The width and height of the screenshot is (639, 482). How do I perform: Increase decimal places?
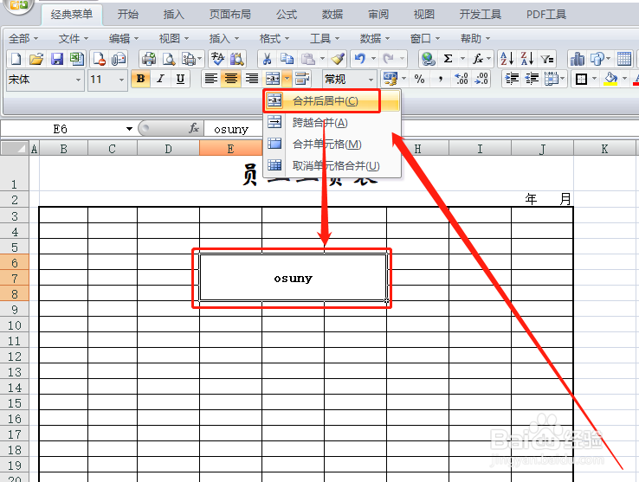click(461, 79)
